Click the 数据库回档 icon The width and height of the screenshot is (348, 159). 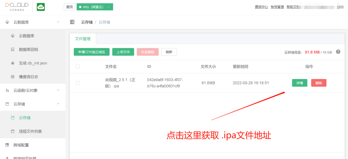click(13, 50)
